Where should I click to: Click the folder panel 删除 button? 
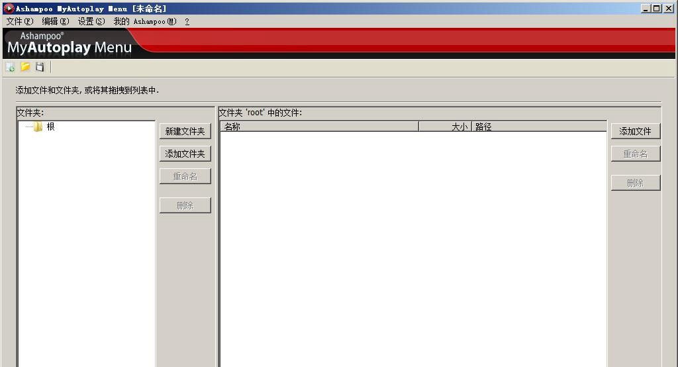(185, 205)
